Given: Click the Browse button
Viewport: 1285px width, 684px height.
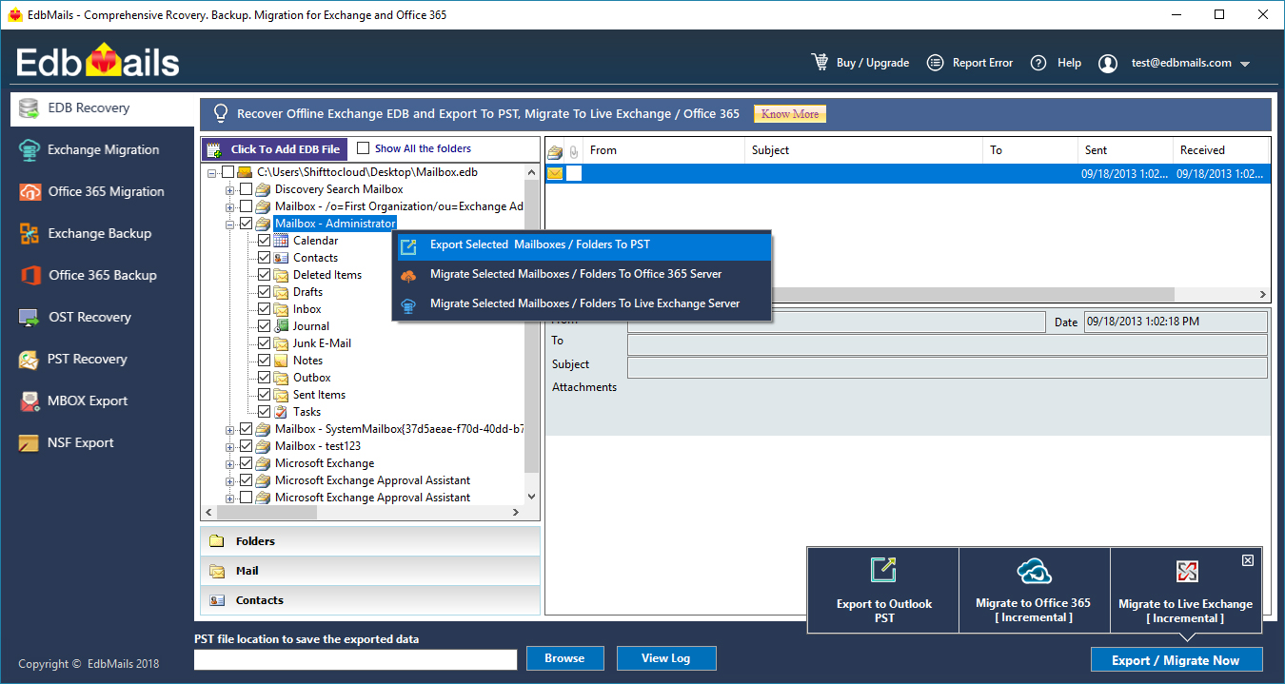Looking at the screenshot, I should [x=564, y=657].
